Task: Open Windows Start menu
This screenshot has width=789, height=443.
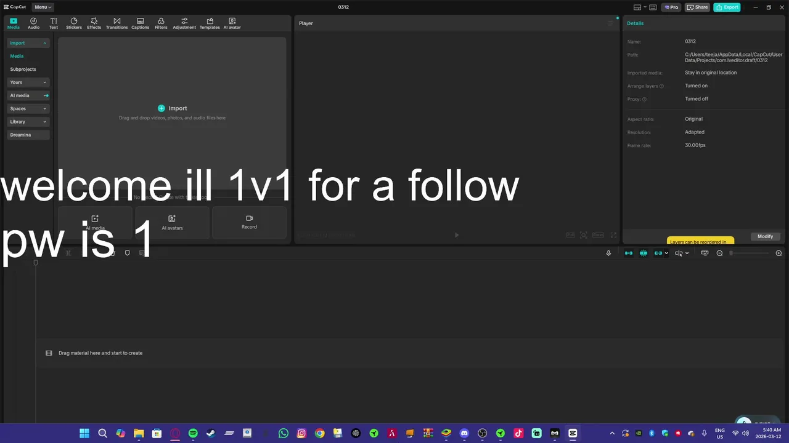Action: (x=84, y=433)
